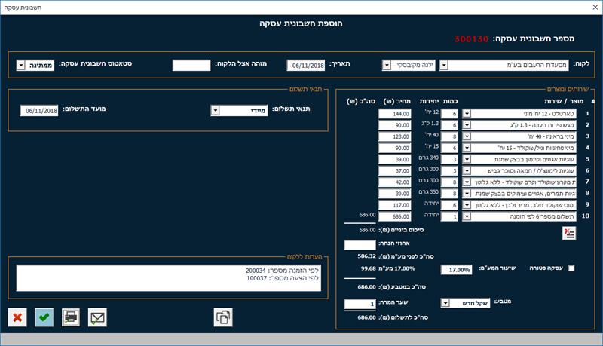603x346 pixels.
Task: Click the printer icon to print invoice
Action: pos(71,317)
